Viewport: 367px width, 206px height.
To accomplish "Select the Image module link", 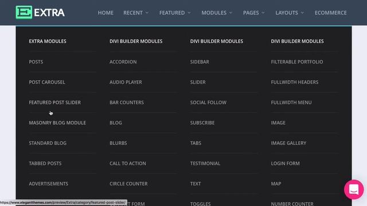I will [x=278, y=123].
